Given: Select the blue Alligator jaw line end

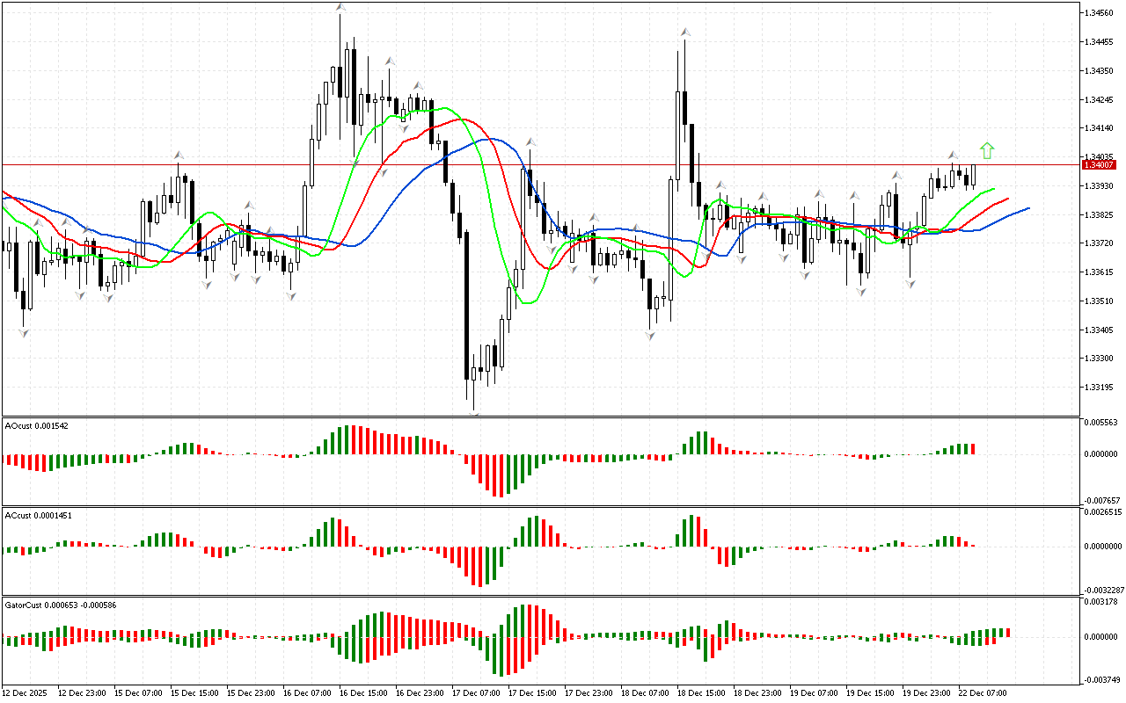Looking at the screenshot, I should tap(1028, 208).
